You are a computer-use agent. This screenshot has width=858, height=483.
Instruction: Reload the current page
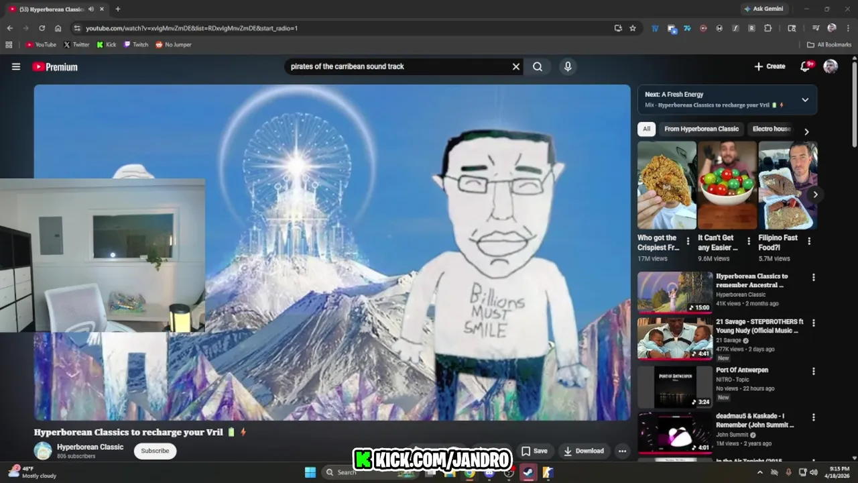pos(42,28)
